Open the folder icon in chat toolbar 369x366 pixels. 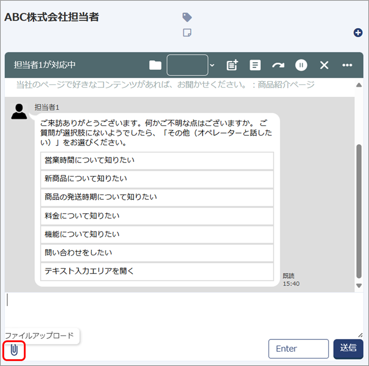[x=155, y=65]
